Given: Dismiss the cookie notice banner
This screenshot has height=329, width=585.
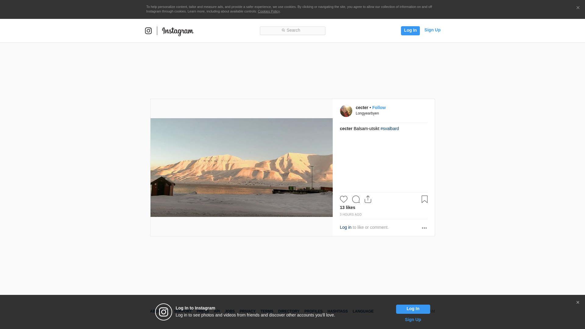Looking at the screenshot, I should point(578,8).
